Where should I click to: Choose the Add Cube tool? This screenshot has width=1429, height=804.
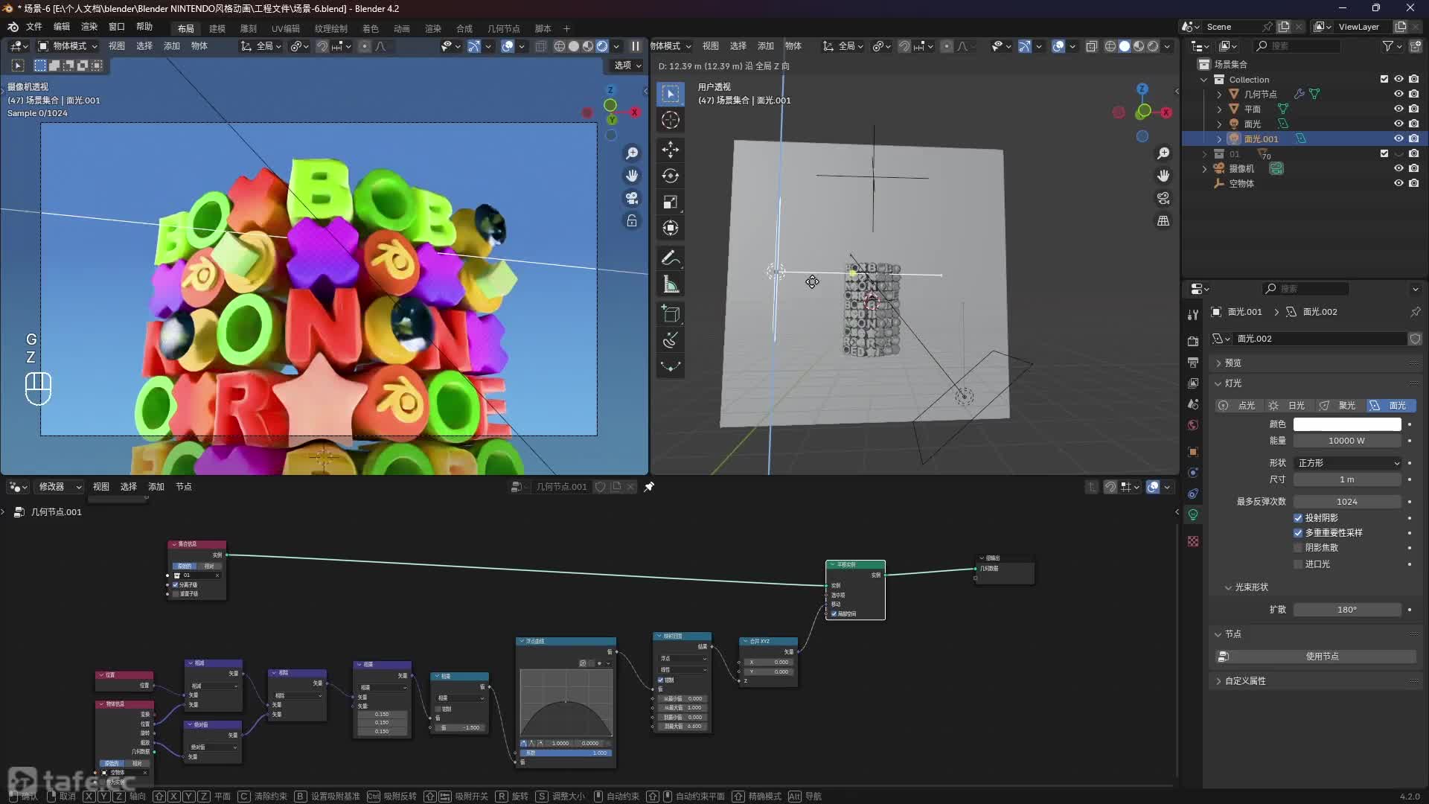coord(671,314)
